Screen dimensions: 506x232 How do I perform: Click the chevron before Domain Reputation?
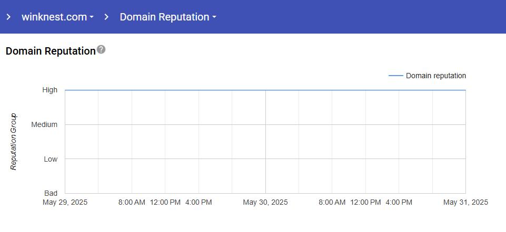106,17
